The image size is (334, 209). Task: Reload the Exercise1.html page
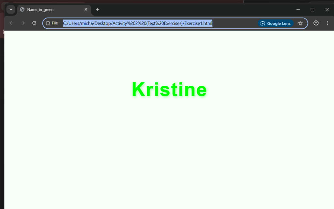click(x=34, y=23)
